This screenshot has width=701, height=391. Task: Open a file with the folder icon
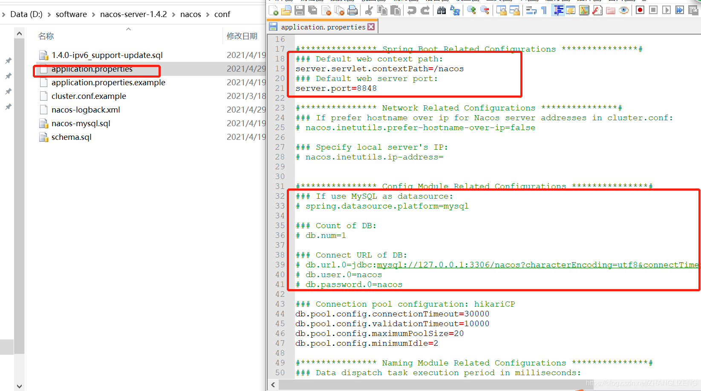(286, 10)
